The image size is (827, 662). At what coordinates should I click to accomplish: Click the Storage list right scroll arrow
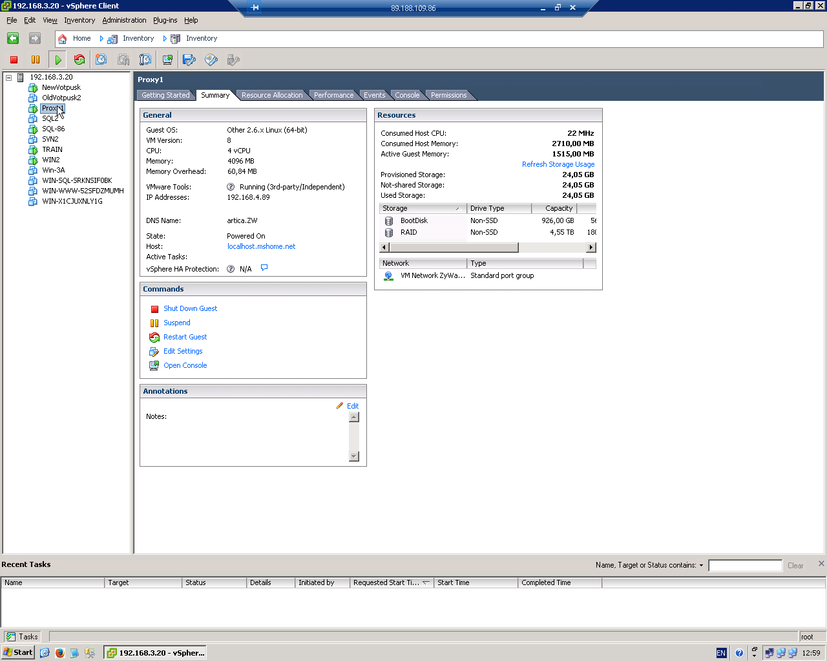tap(591, 248)
